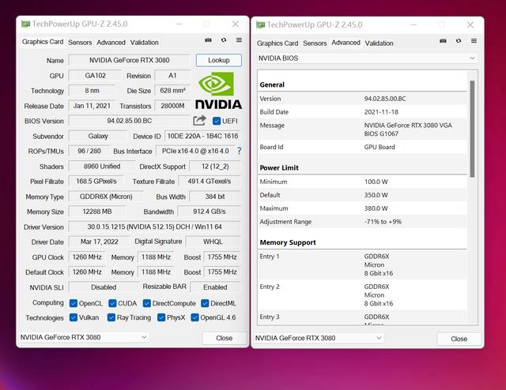The image size is (506, 390).
Task: Click the GPU-Z app icon in left title bar
Action: click(x=25, y=24)
